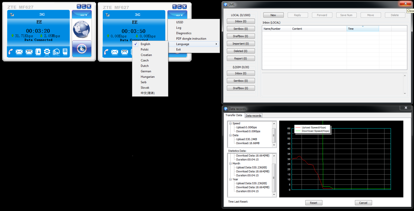Screen dimensions: 414x211
Task: Click the SMS preview pane scroll-down arrow
Action: (x=405, y=93)
